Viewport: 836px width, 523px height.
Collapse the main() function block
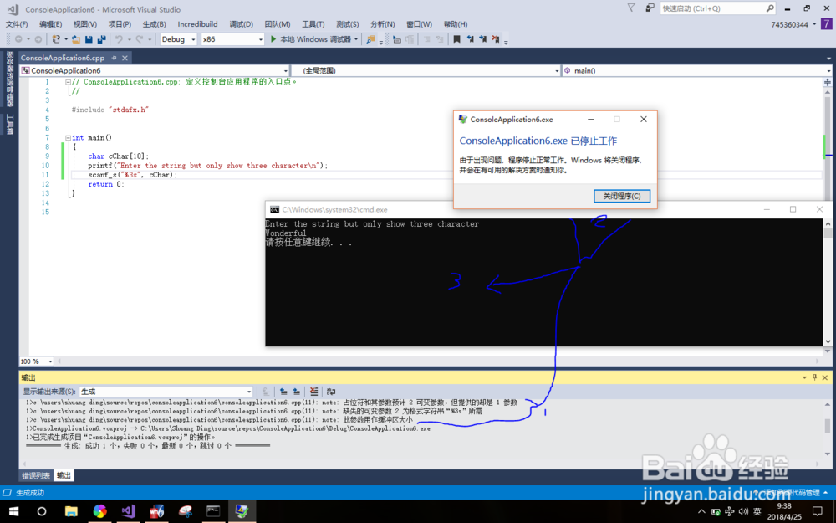(x=68, y=138)
